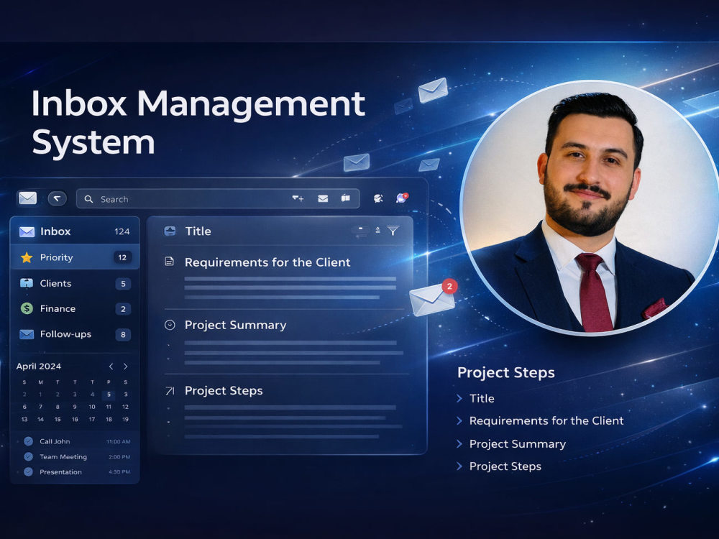Open the contacts icon right of the search bar
This screenshot has height=539, width=719.
[x=378, y=198]
